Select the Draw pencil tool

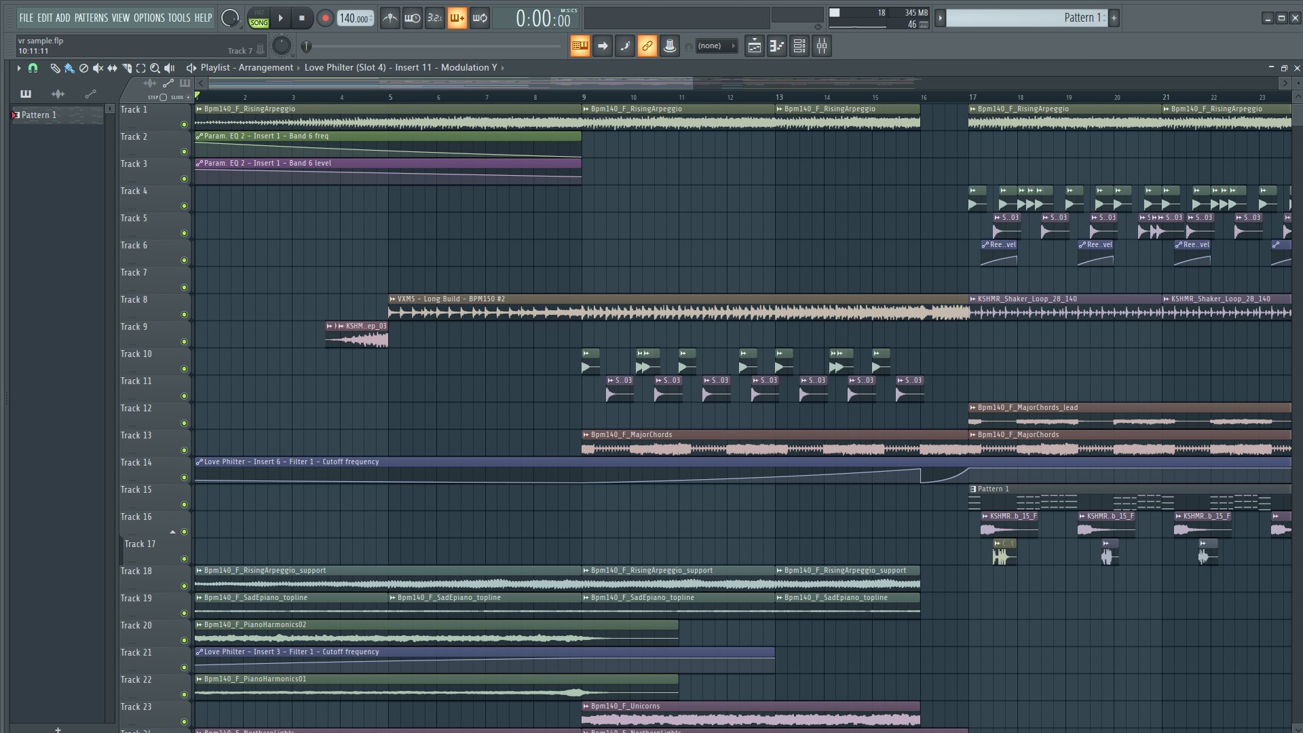click(55, 68)
